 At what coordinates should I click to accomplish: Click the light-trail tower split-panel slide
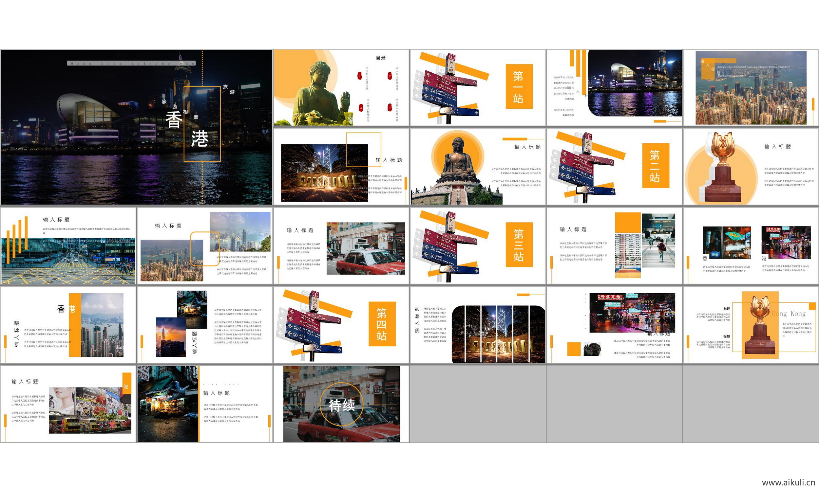click(478, 325)
